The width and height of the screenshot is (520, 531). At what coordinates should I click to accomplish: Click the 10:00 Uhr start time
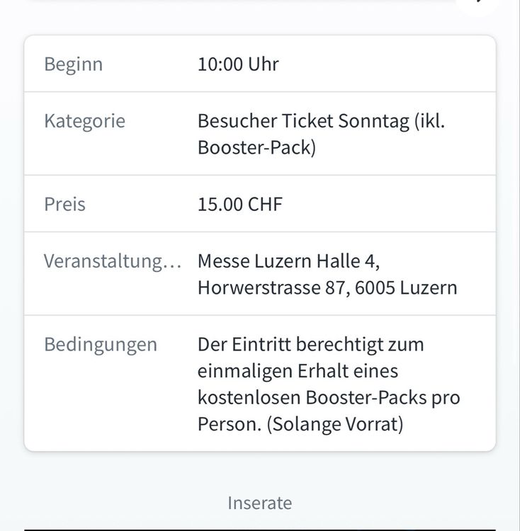238,64
